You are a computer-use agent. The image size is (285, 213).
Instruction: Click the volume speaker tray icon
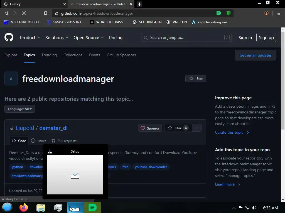click(254, 208)
